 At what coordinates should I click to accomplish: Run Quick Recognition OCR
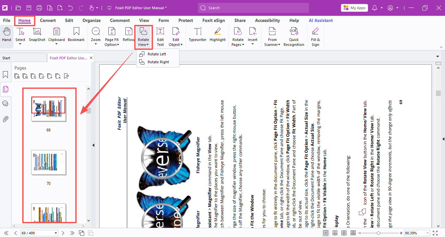tap(294, 37)
